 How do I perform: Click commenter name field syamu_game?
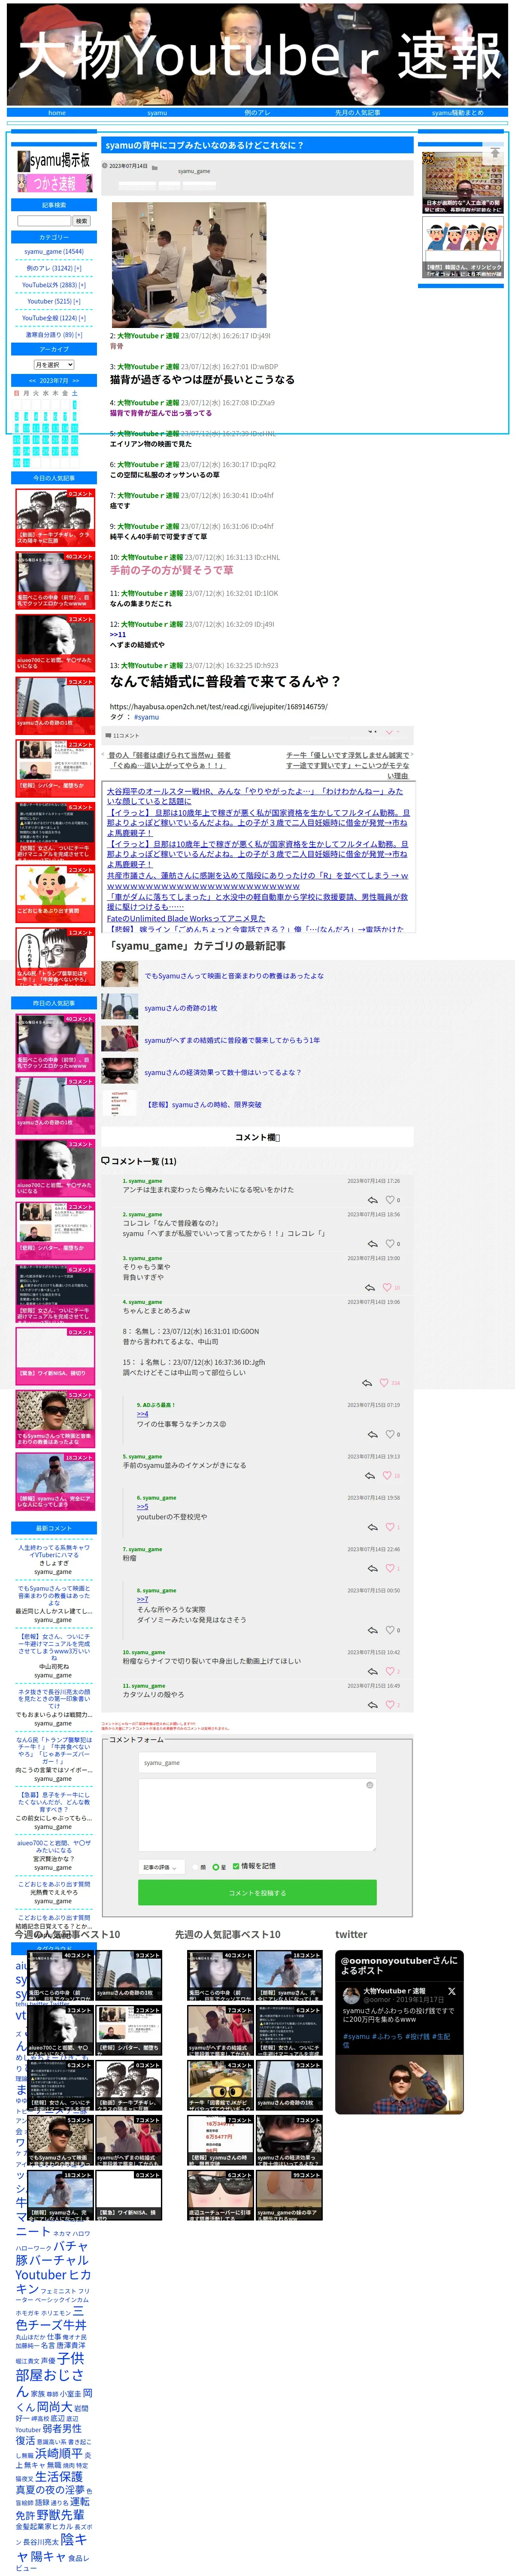[x=257, y=1763]
